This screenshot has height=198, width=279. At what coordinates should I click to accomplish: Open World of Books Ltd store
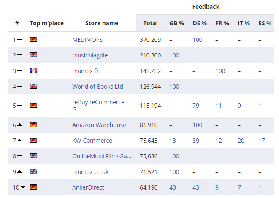pos(98,87)
